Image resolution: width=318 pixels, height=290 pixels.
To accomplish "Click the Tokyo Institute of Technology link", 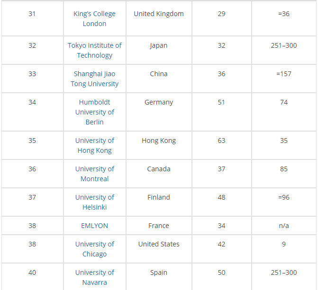I will (94, 51).
